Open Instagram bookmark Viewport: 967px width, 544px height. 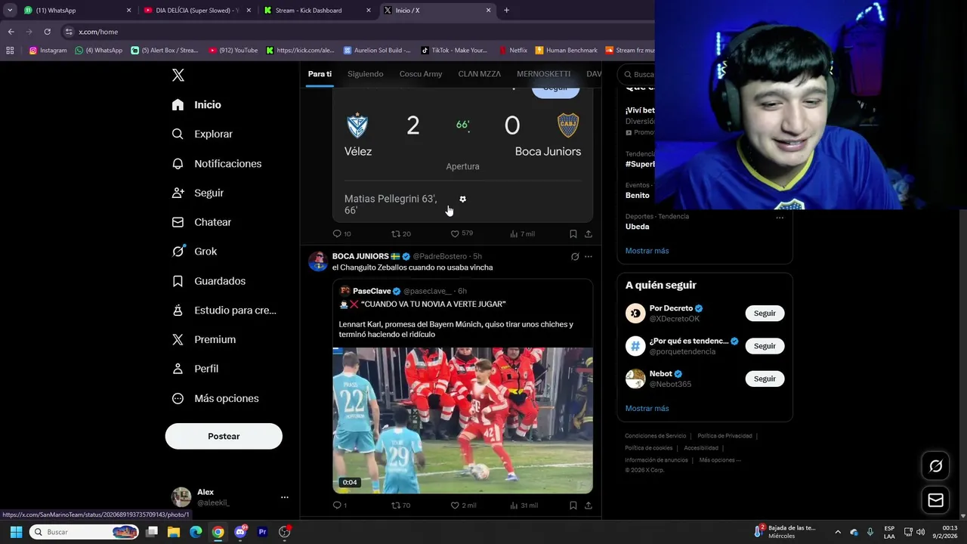48,51
